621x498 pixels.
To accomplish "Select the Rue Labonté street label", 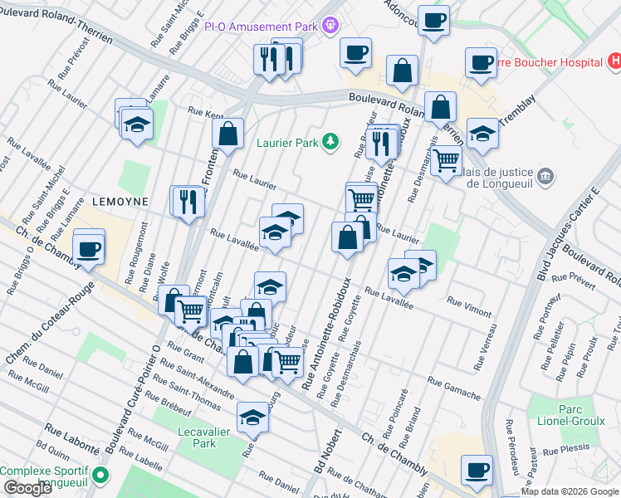I will pyautogui.click(x=71, y=439).
